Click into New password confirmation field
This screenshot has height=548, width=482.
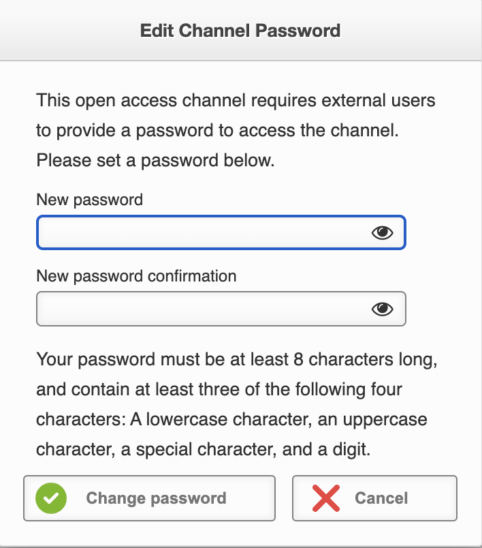coord(221,309)
